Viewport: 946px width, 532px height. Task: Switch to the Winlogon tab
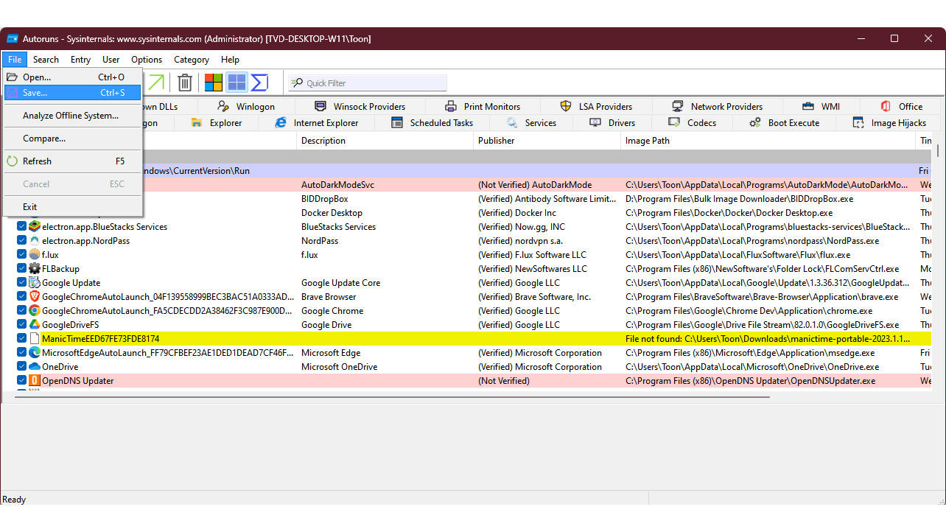(246, 107)
